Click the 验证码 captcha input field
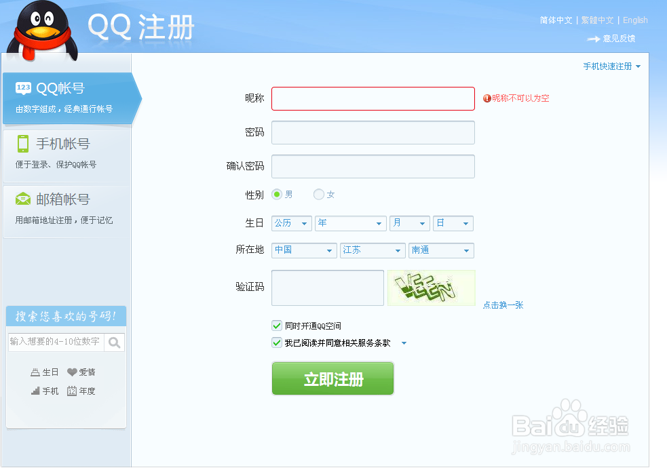Viewport: 667px width, 470px height. [x=328, y=288]
